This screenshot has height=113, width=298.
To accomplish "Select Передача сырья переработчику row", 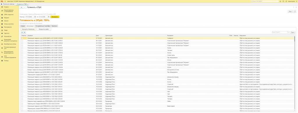I will [x=157, y=101].
